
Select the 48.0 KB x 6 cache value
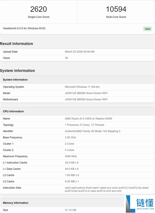point(72,169)
